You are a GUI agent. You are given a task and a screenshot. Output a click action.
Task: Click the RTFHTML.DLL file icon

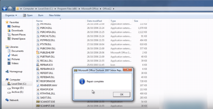[38, 94]
